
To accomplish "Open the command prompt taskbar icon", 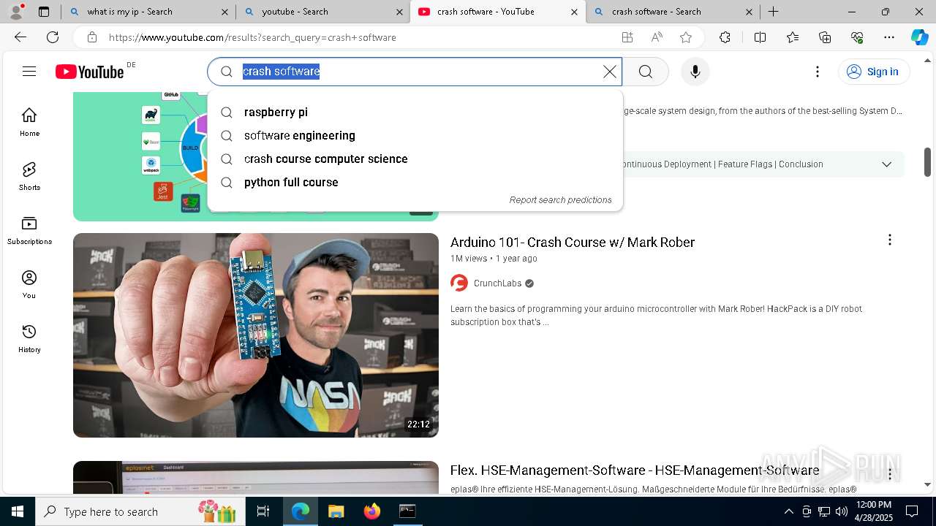I will pos(407,511).
